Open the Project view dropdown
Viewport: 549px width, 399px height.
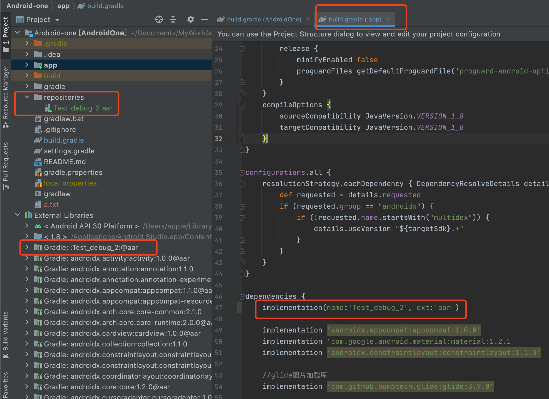[x=57, y=20]
